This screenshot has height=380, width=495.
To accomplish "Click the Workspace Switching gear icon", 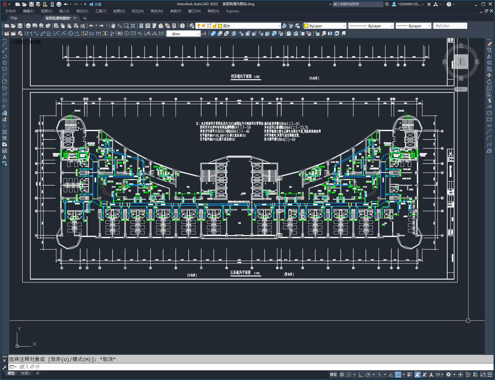I will click(x=448, y=374).
